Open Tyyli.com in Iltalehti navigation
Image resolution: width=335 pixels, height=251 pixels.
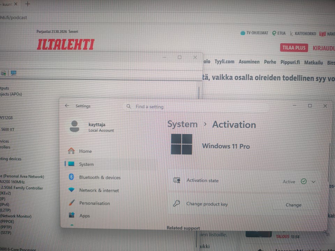tap(224, 62)
